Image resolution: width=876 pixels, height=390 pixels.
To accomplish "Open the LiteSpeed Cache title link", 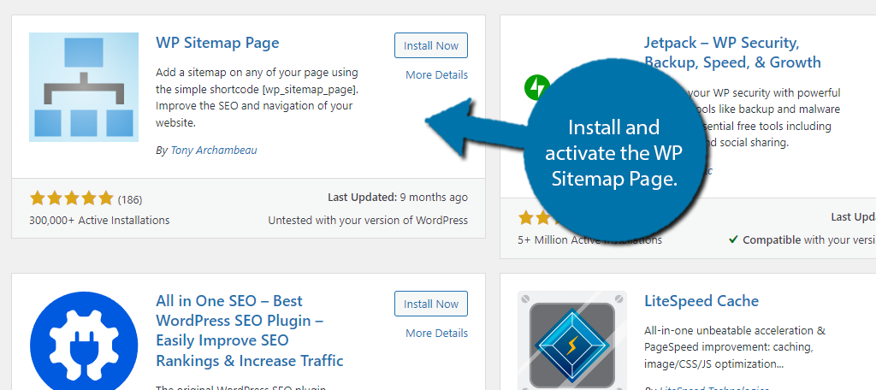I will (701, 300).
